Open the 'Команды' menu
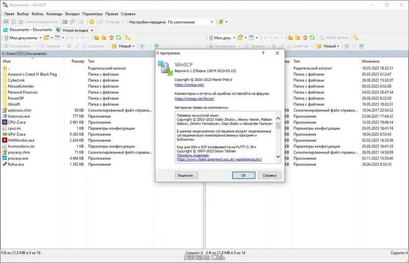Viewport: 409px width, 263px height. tap(54, 14)
